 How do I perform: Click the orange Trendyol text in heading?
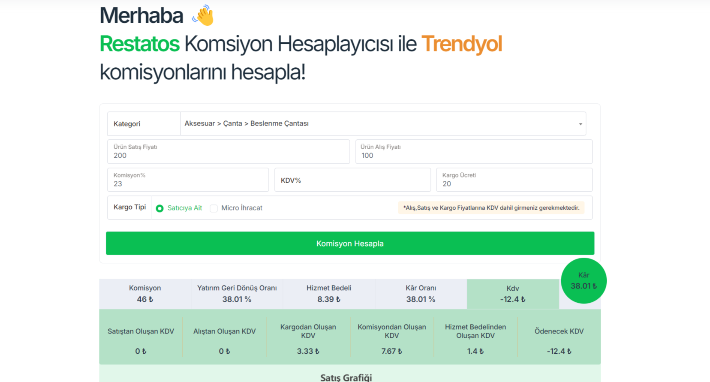click(461, 44)
